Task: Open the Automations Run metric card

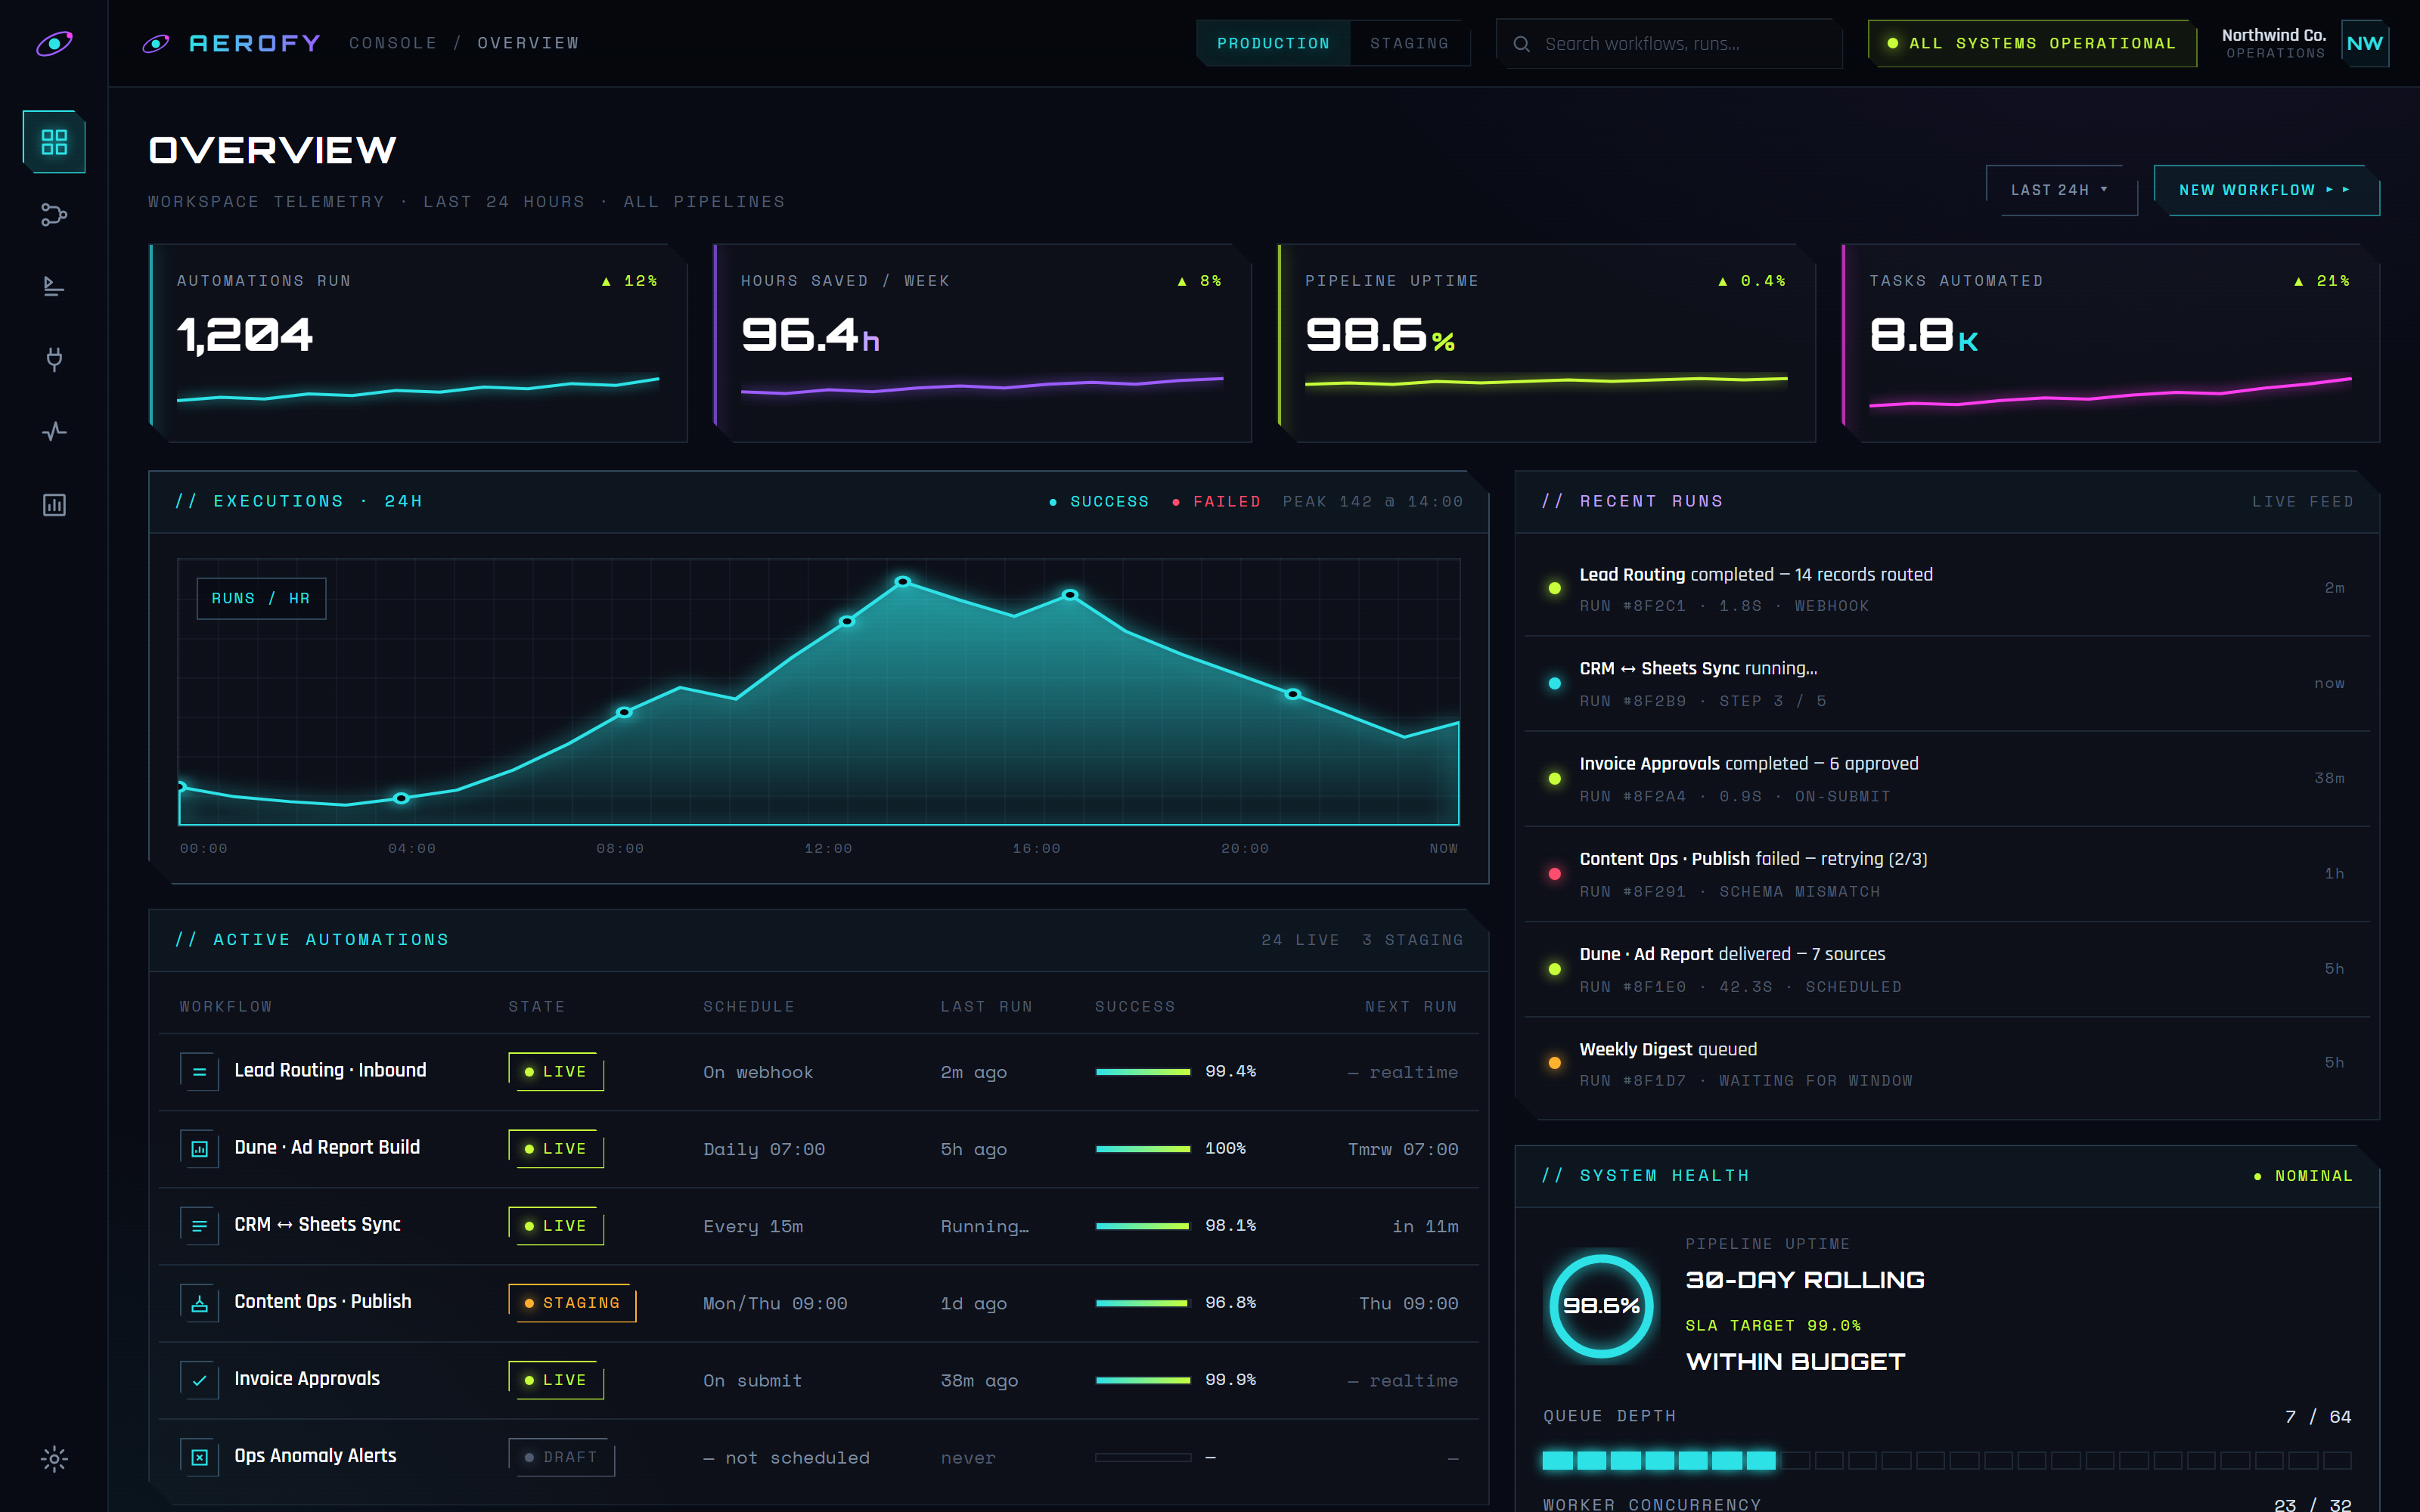Action: click(418, 343)
